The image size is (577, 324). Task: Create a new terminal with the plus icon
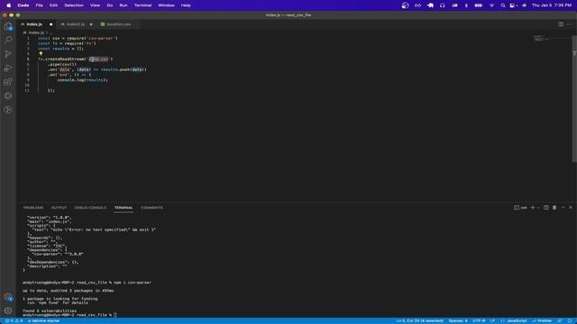[x=533, y=208]
